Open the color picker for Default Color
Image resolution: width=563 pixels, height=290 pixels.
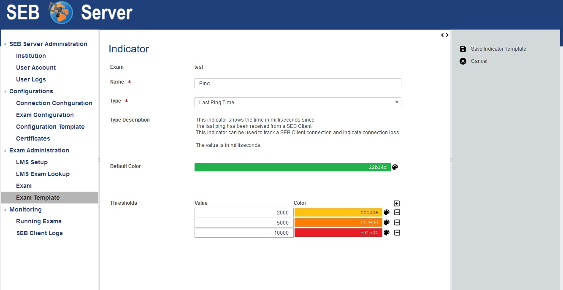pos(395,167)
